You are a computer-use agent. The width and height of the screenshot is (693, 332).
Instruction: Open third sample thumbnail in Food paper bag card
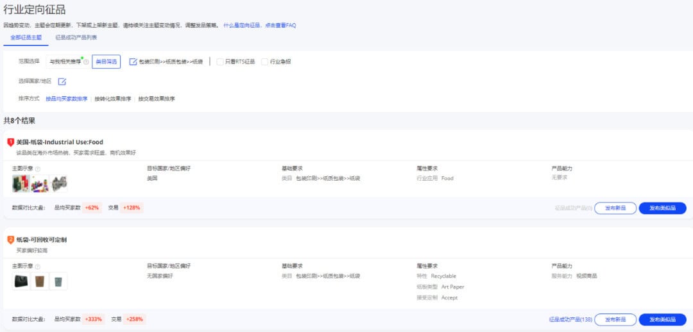point(59,183)
